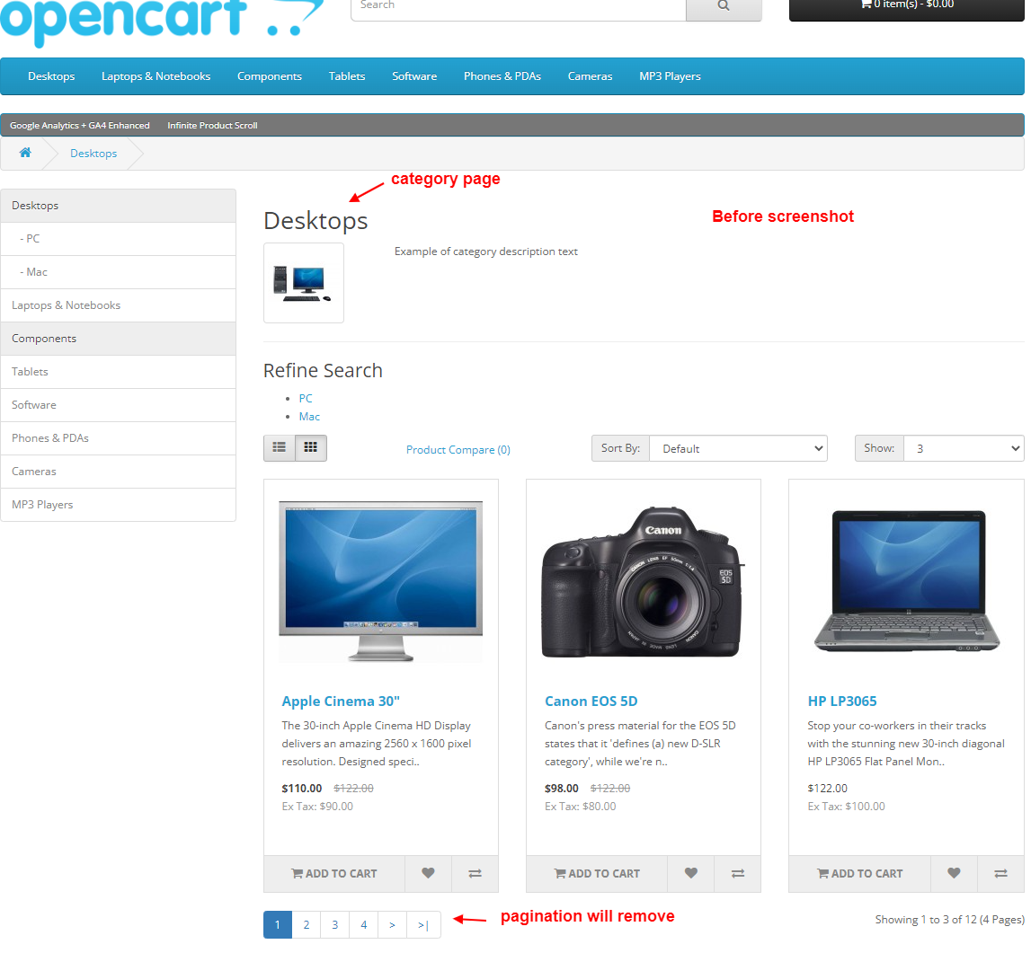The height and width of the screenshot is (953, 1031).
Task: Click the home breadcrumb icon
Action: (25, 153)
